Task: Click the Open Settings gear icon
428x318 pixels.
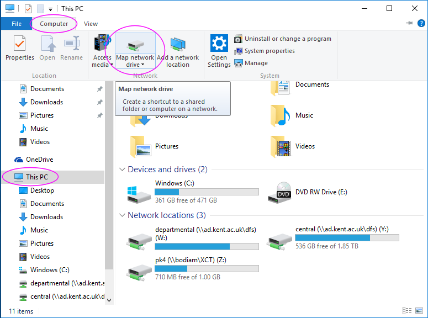Action: (219, 43)
